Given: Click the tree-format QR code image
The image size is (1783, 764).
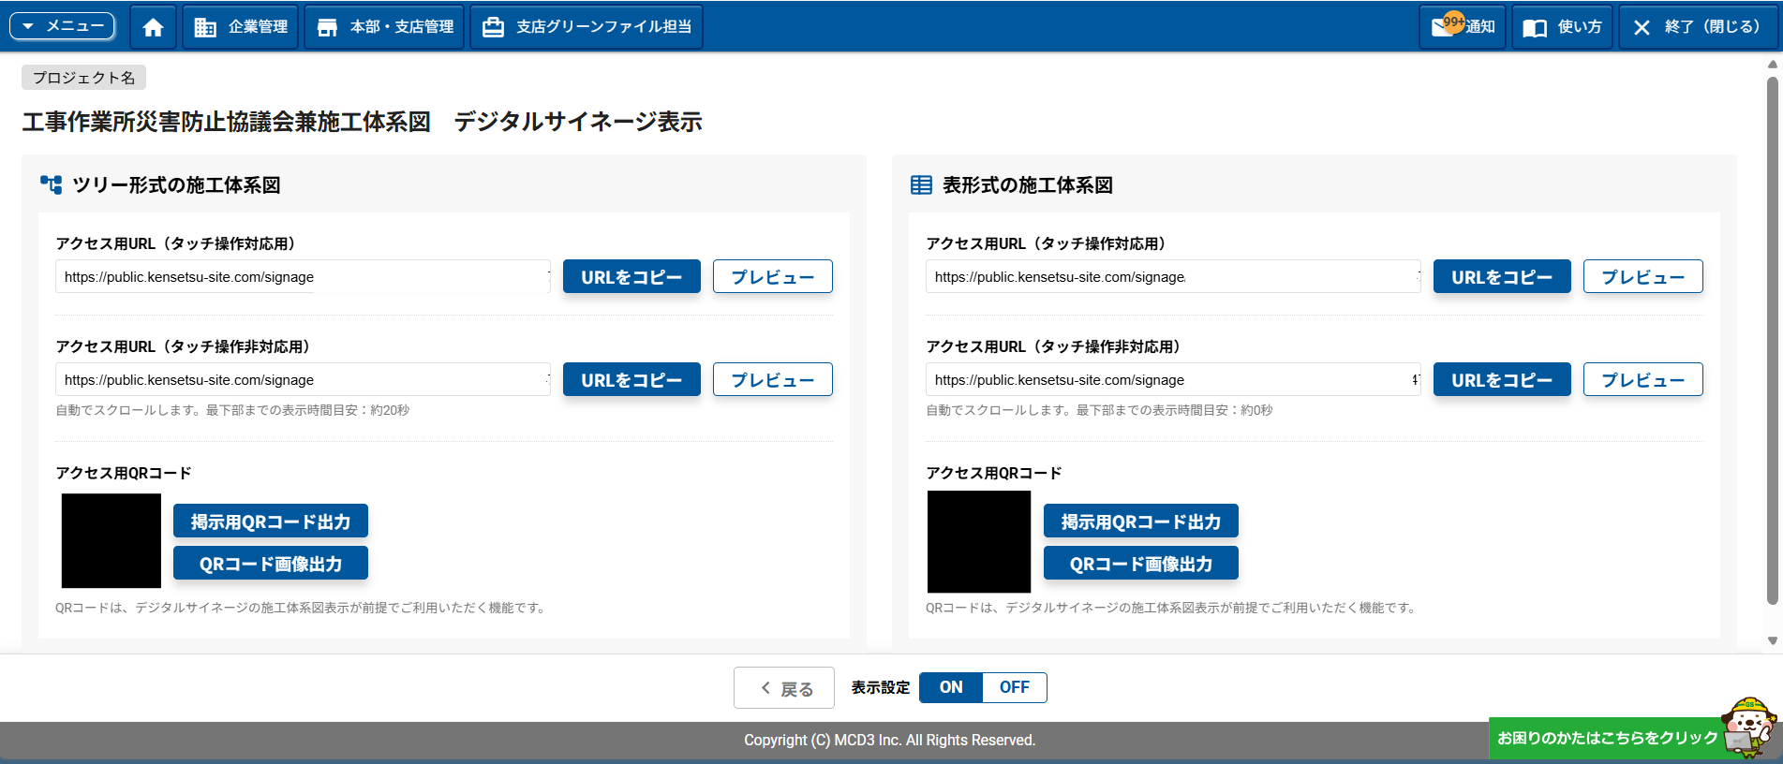Looking at the screenshot, I should 111,541.
